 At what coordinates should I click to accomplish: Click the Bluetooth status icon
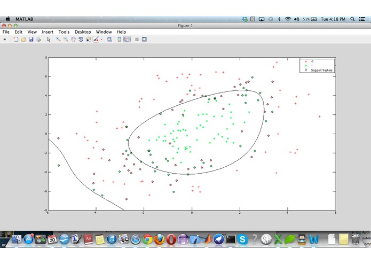tap(279, 19)
